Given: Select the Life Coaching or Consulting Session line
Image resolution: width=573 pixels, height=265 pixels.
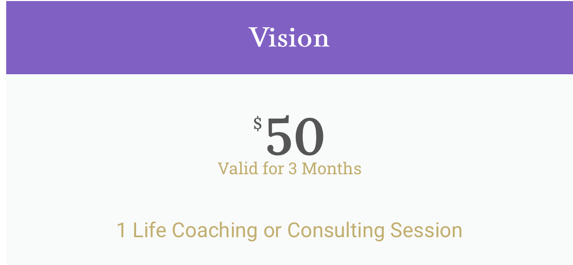Looking at the screenshot, I should click(x=289, y=230).
